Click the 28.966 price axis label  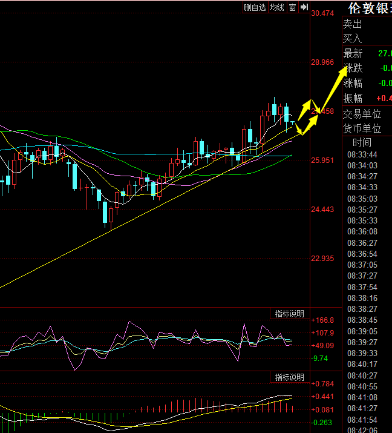pyautogui.click(x=322, y=62)
